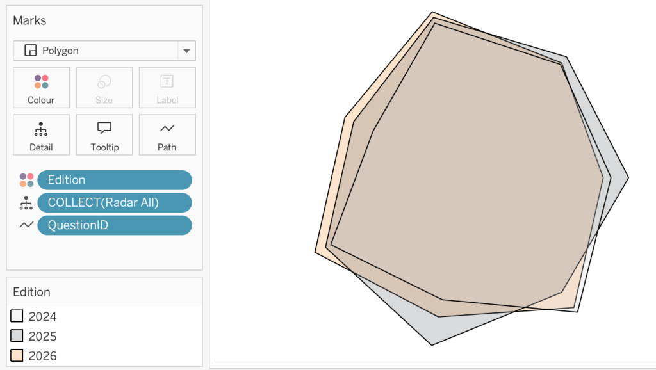Click the Colour dots icon on Marks card
This screenshot has height=370, width=656.
click(41, 82)
